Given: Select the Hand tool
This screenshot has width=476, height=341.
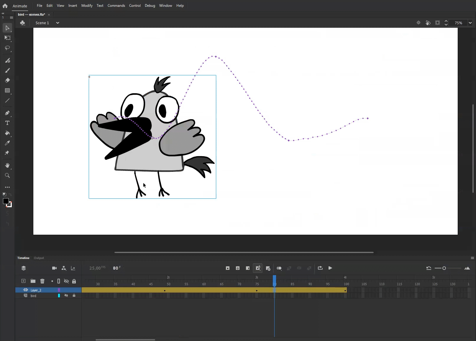Looking at the screenshot, I should 7,165.
